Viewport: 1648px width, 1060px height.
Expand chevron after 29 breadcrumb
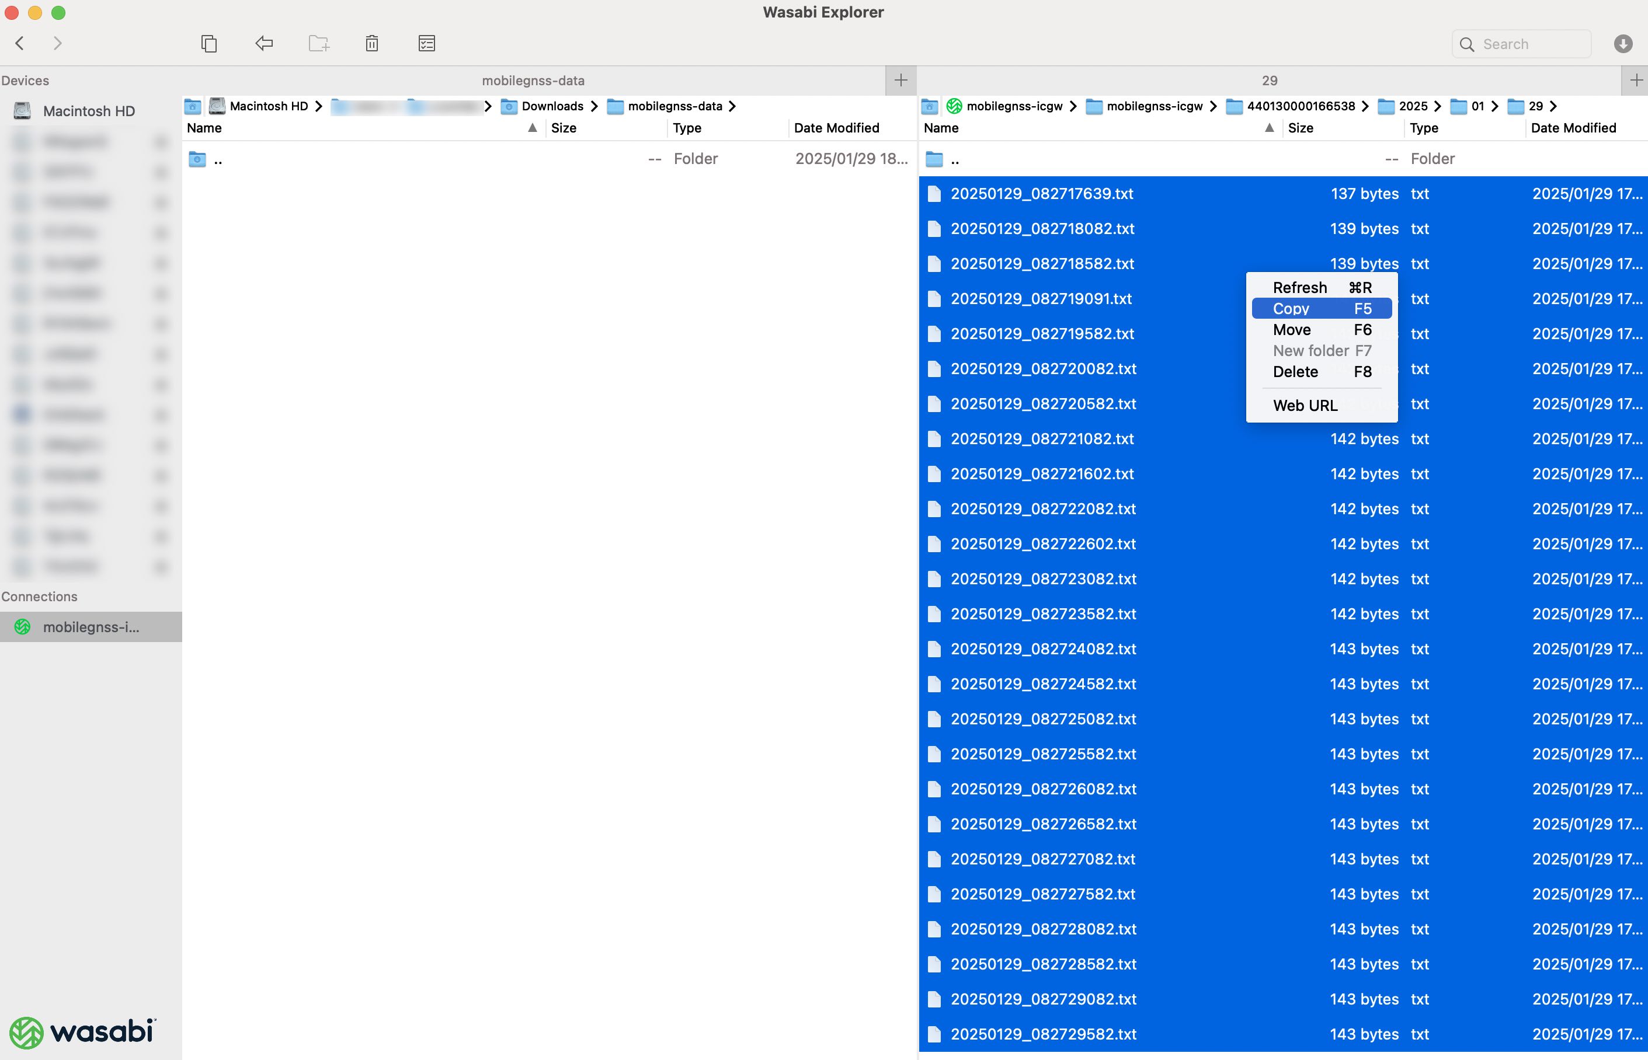[1553, 106]
